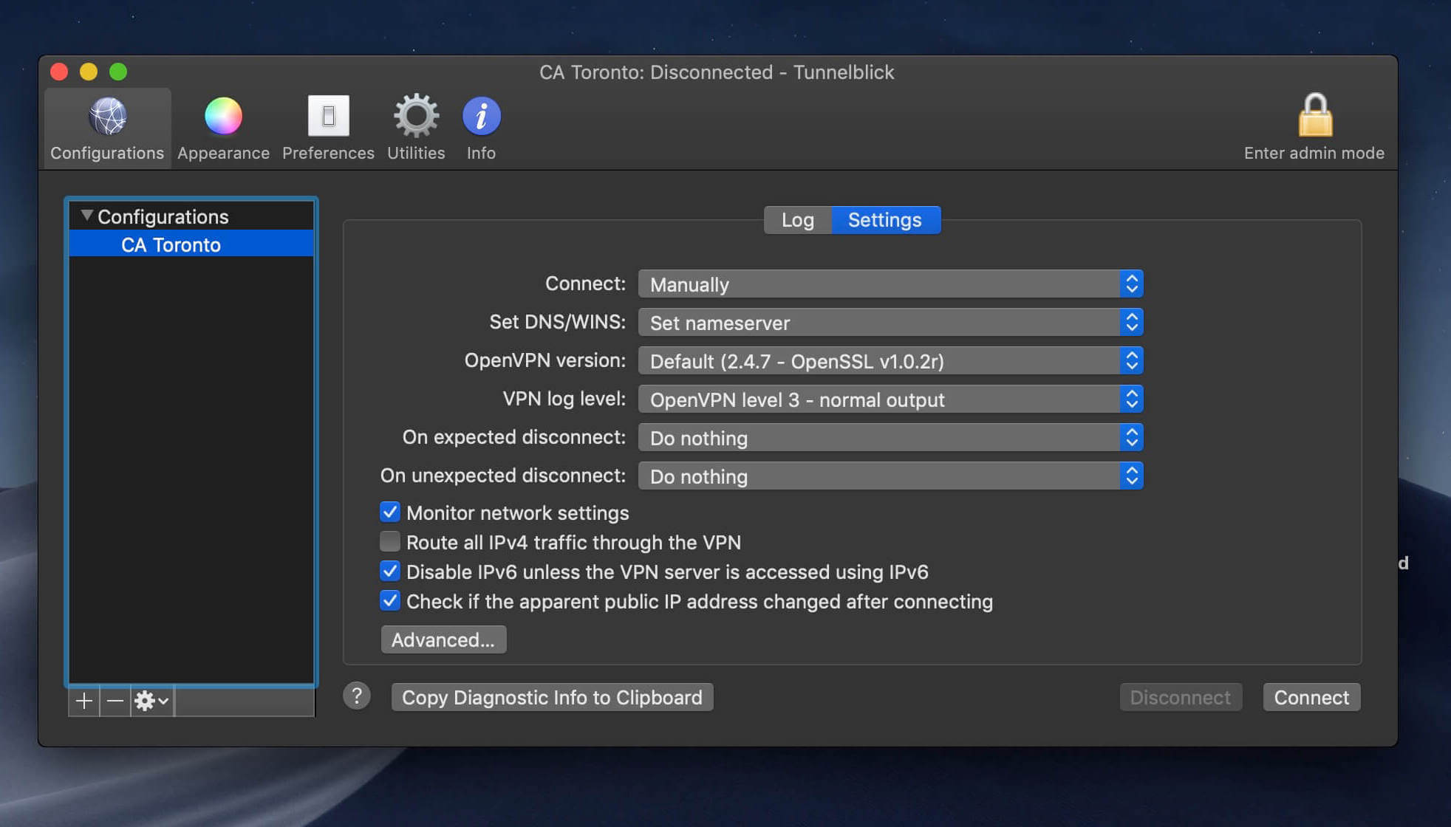Click the yellow minimize window button

tap(89, 72)
